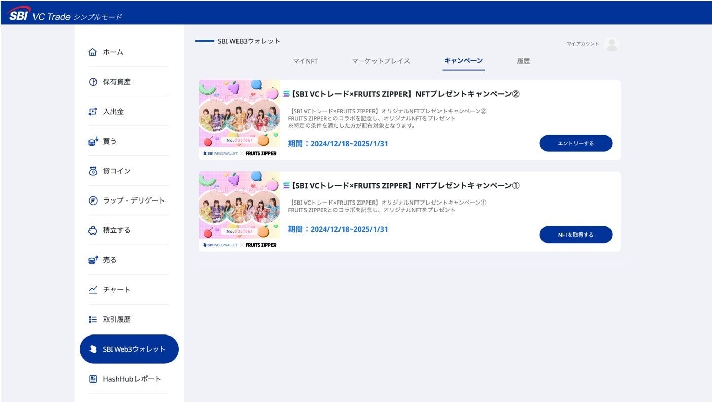Open the 保有資産 pie chart icon
The width and height of the screenshot is (712, 402).
click(x=93, y=82)
